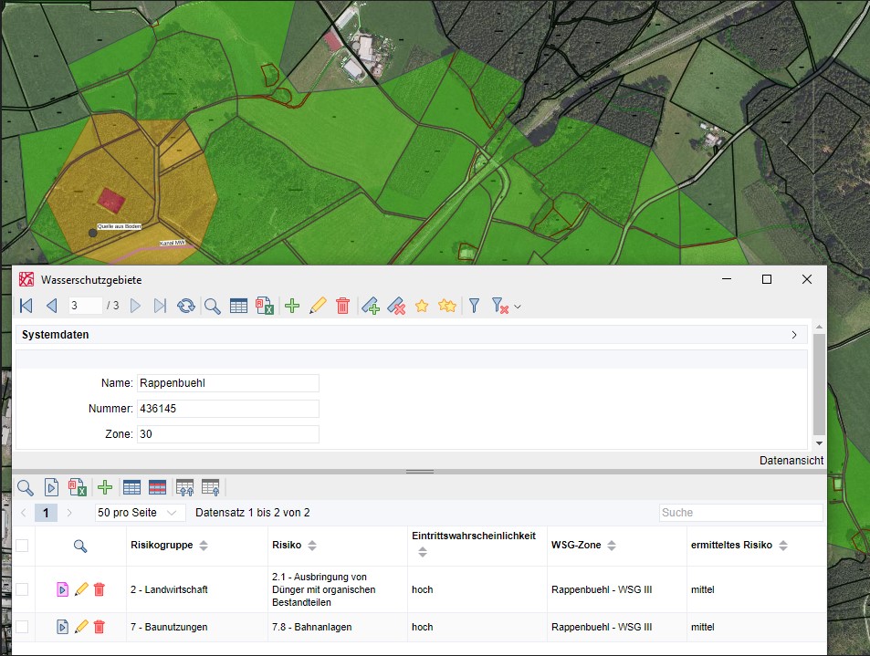This screenshot has height=656, width=870.
Task: Click into the Suche search field
Action: [740, 513]
